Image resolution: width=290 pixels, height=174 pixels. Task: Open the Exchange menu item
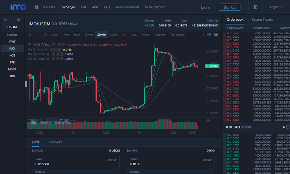68,7
